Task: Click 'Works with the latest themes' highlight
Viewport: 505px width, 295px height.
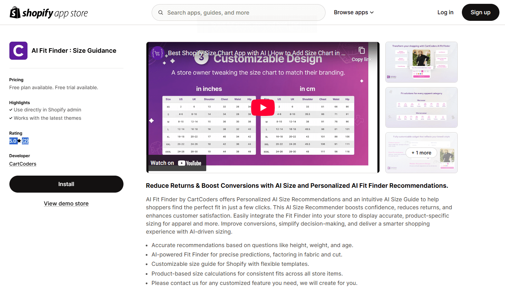Action: [x=47, y=118]
